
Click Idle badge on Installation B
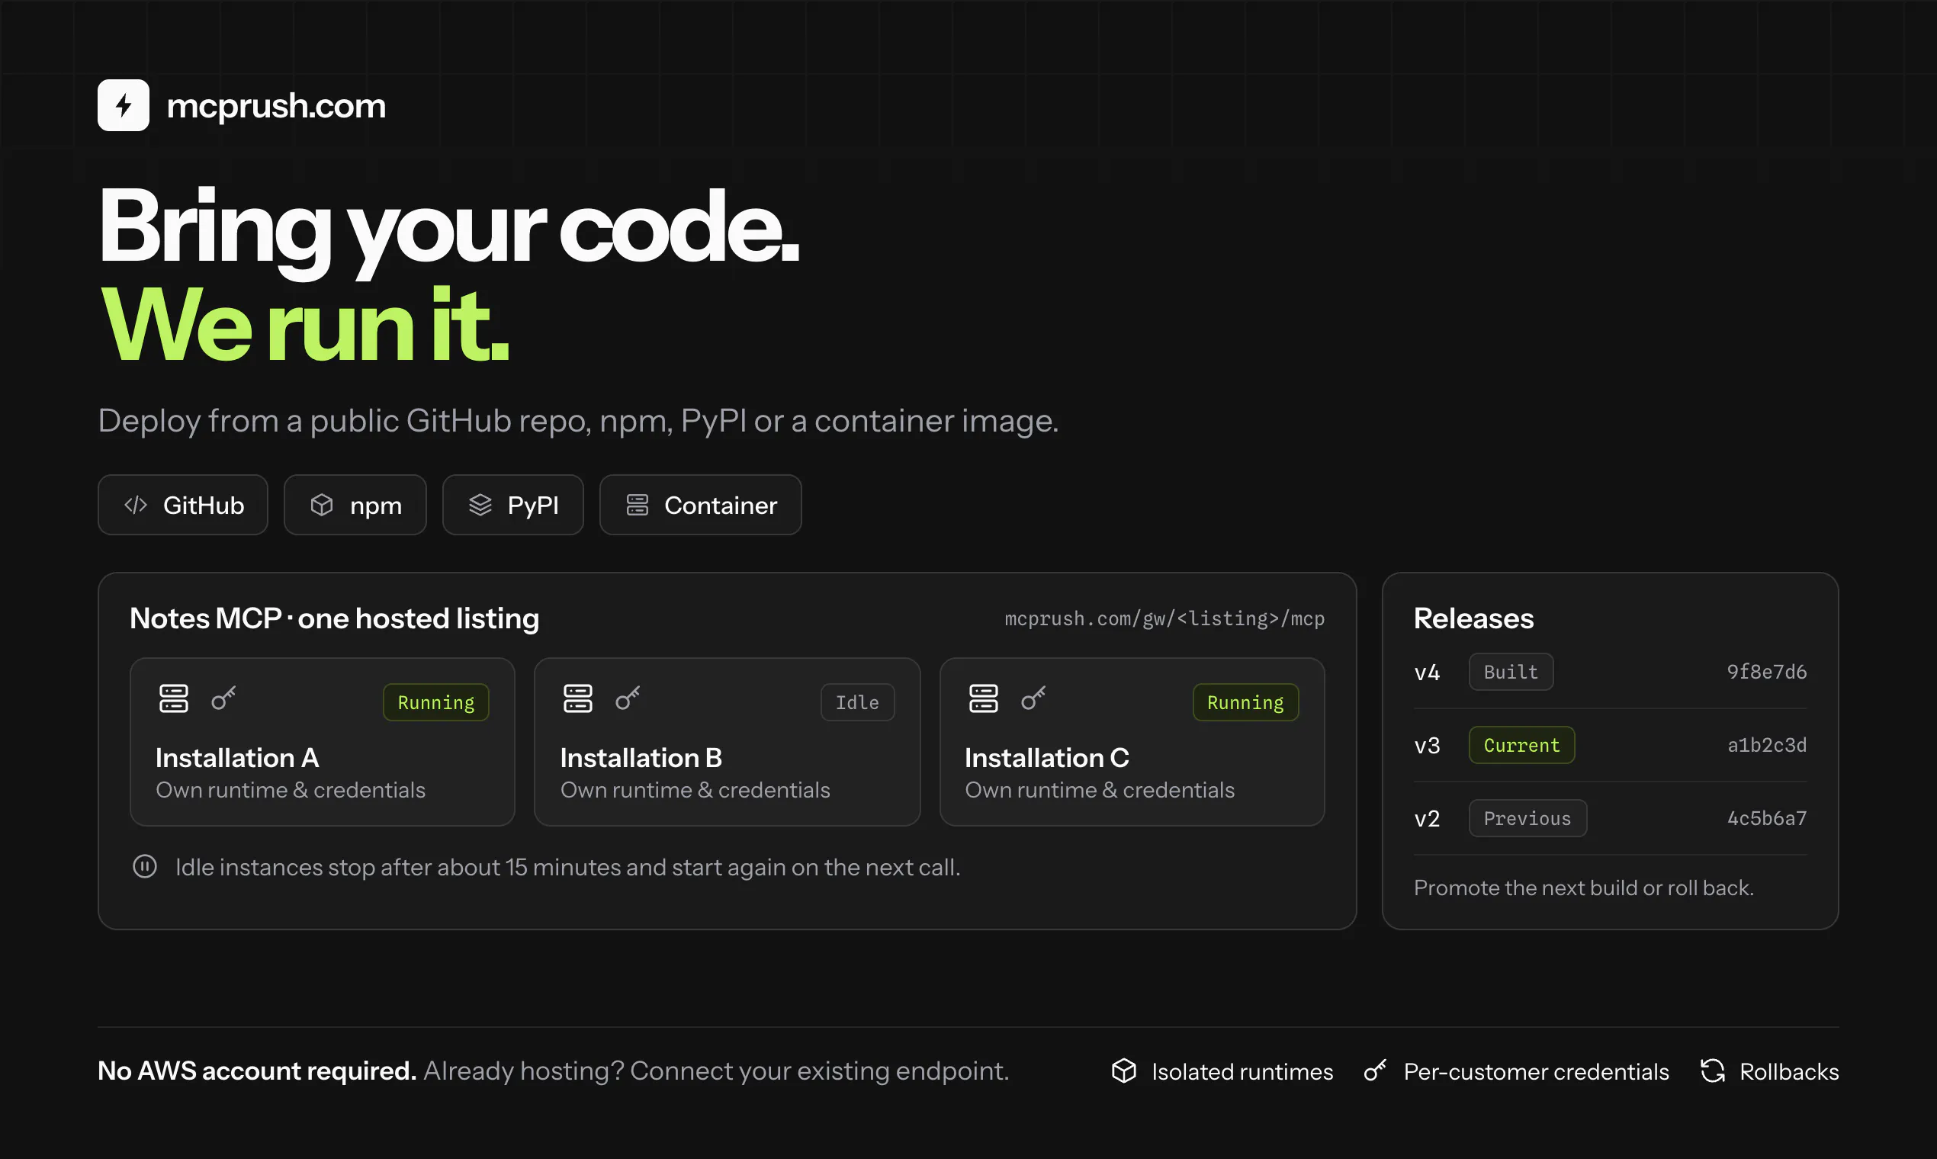858,703
